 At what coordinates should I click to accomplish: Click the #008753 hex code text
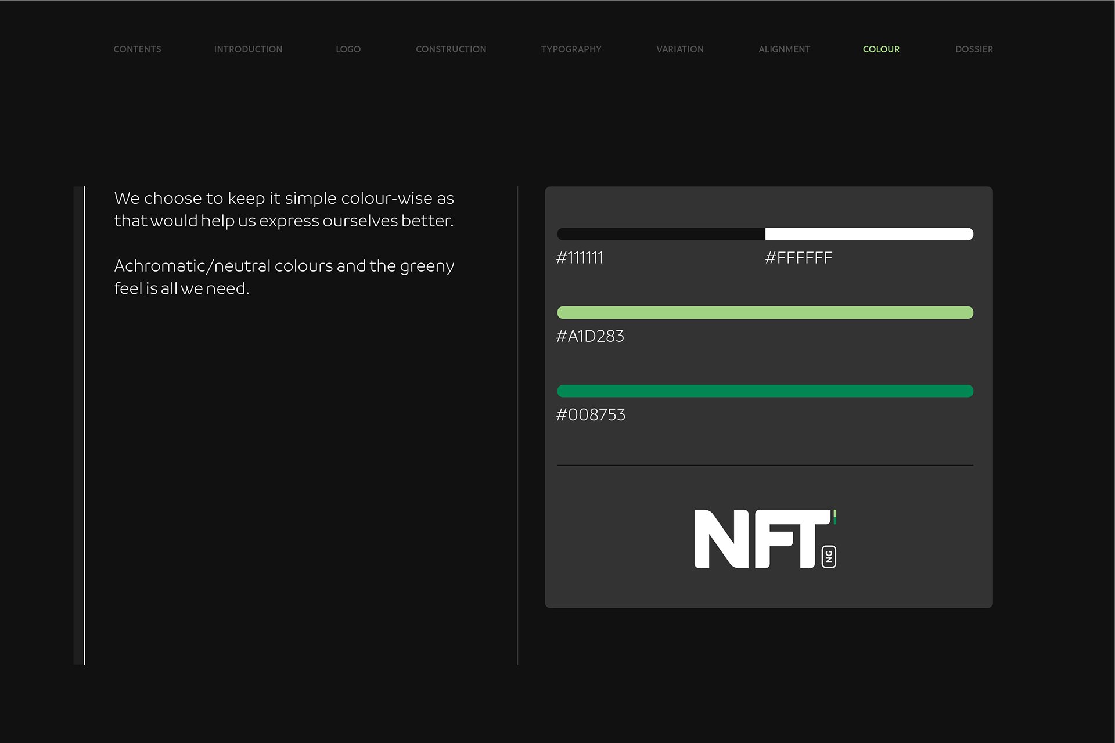pyautogui.click(x=591, y=414)
